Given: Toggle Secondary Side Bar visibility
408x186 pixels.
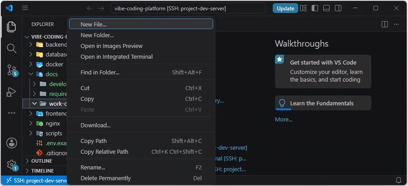Looking at the screenshot, I should tap(338, 9).
